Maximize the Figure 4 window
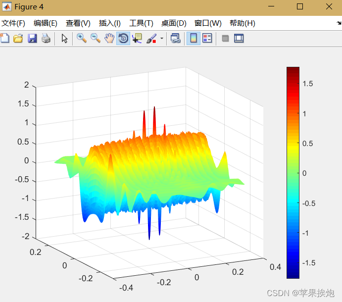This screenshot has height=302, width=342. tap(300, 6)
